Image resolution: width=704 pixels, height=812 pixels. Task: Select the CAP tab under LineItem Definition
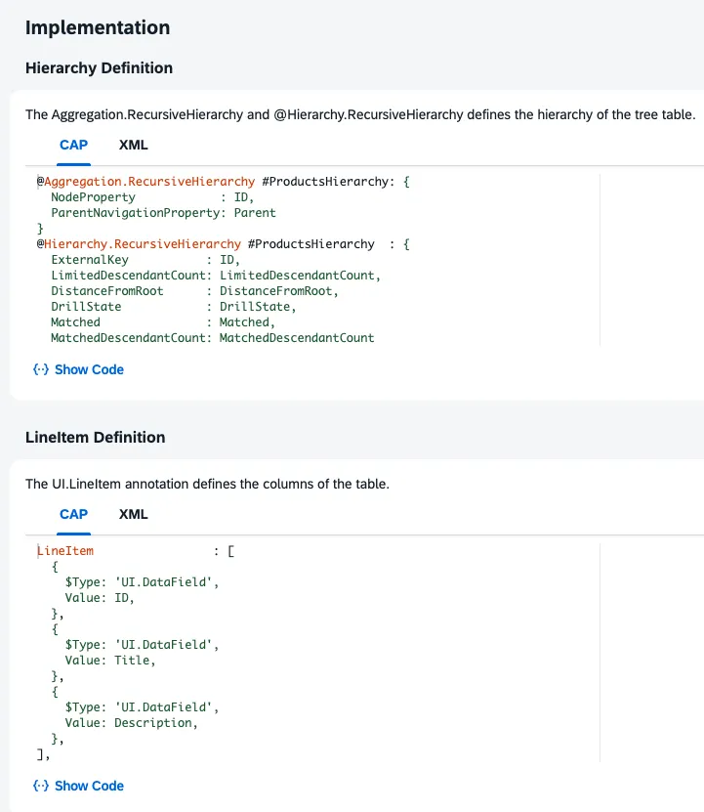click(73, 514)
